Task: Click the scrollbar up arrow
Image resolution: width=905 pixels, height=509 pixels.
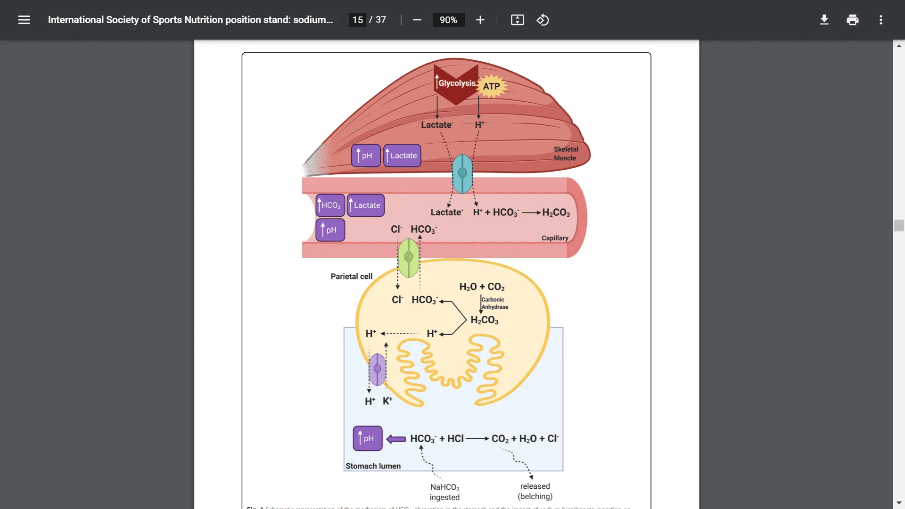Action: click(x=899, y=46)
